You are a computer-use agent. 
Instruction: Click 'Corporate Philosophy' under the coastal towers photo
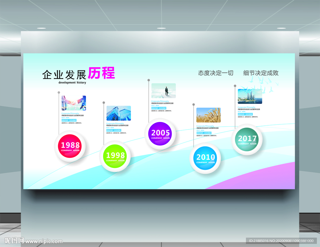[246, 107]
